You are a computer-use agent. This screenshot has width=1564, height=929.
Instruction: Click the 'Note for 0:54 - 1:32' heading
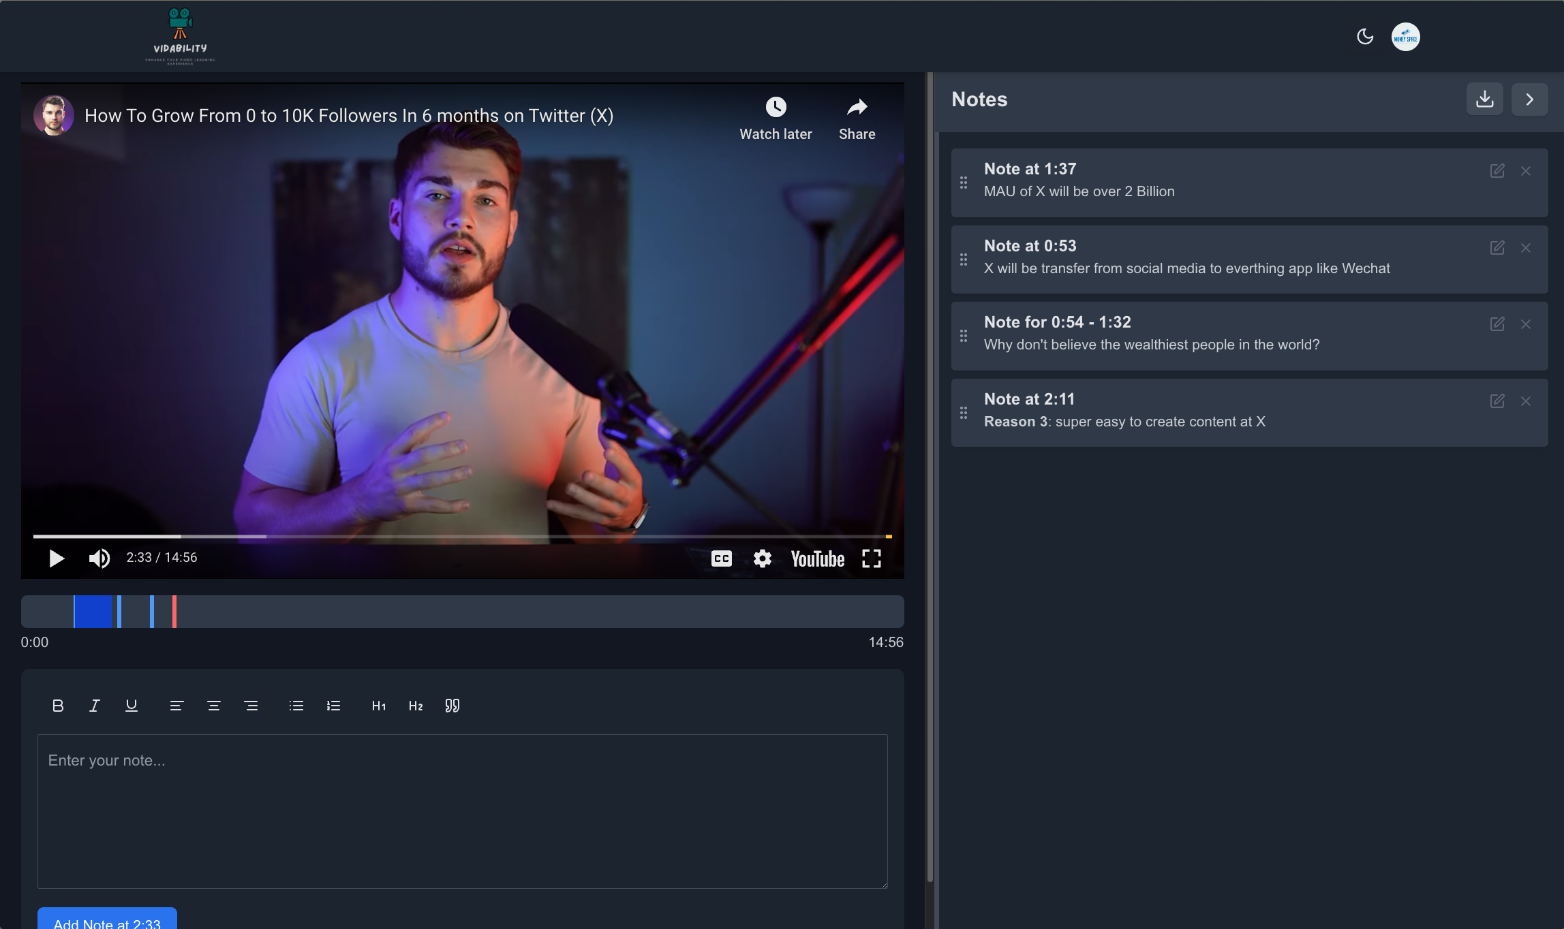tap(1058, 322)
